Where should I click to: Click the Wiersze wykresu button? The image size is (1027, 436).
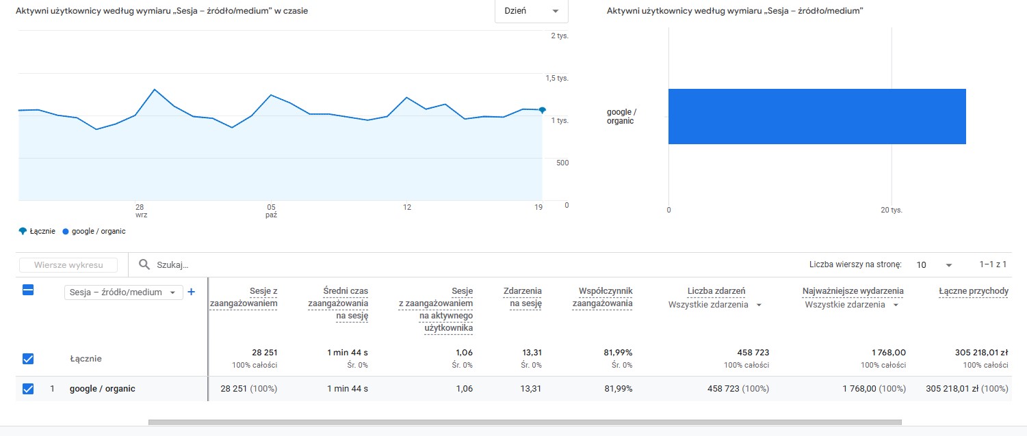pyautogui.click(x=68, y=265)
